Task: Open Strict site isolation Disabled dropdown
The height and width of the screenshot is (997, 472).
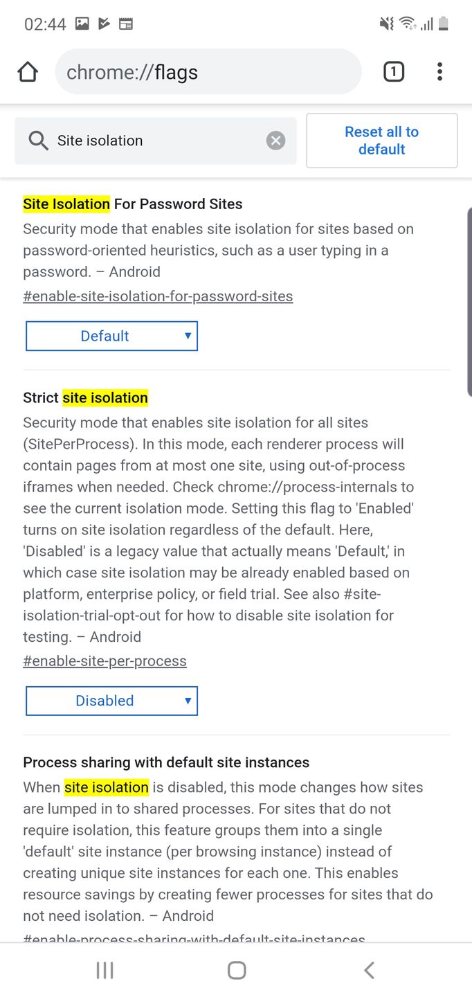Action: pos(111,701)
